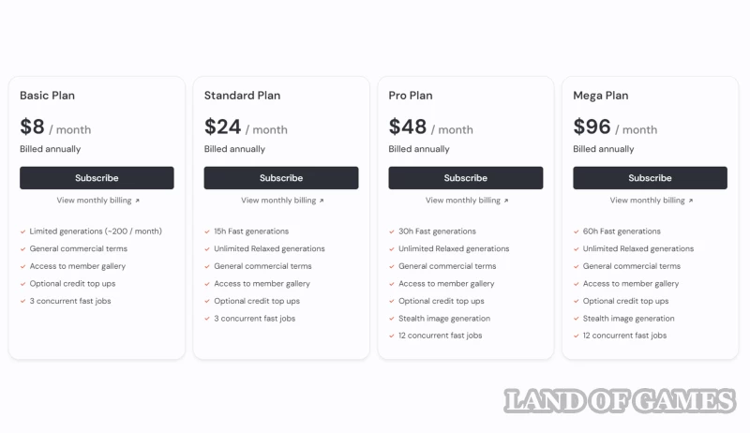Click the Standard Plan title
750x433 pixels.
(242, 96)
